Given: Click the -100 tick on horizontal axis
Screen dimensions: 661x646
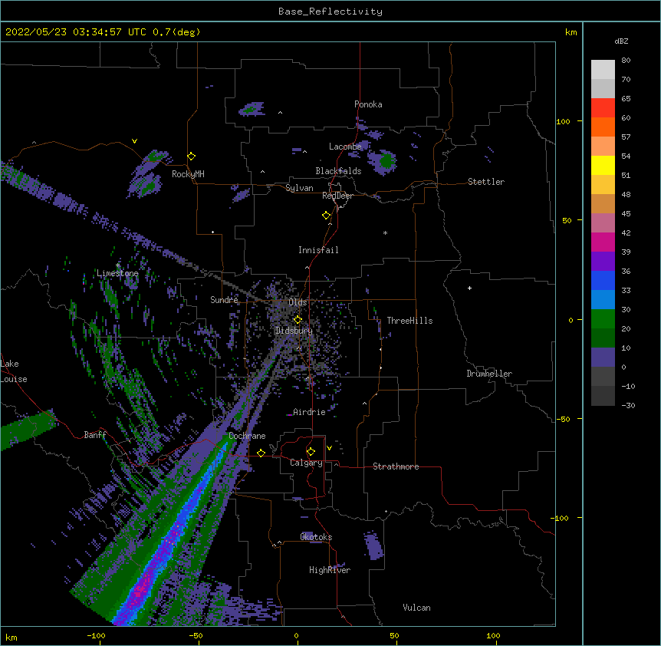Looking at the screenshot, I should coord(96,635).
